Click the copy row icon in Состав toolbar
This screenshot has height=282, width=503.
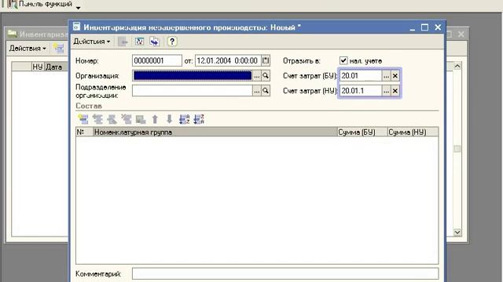97,119
